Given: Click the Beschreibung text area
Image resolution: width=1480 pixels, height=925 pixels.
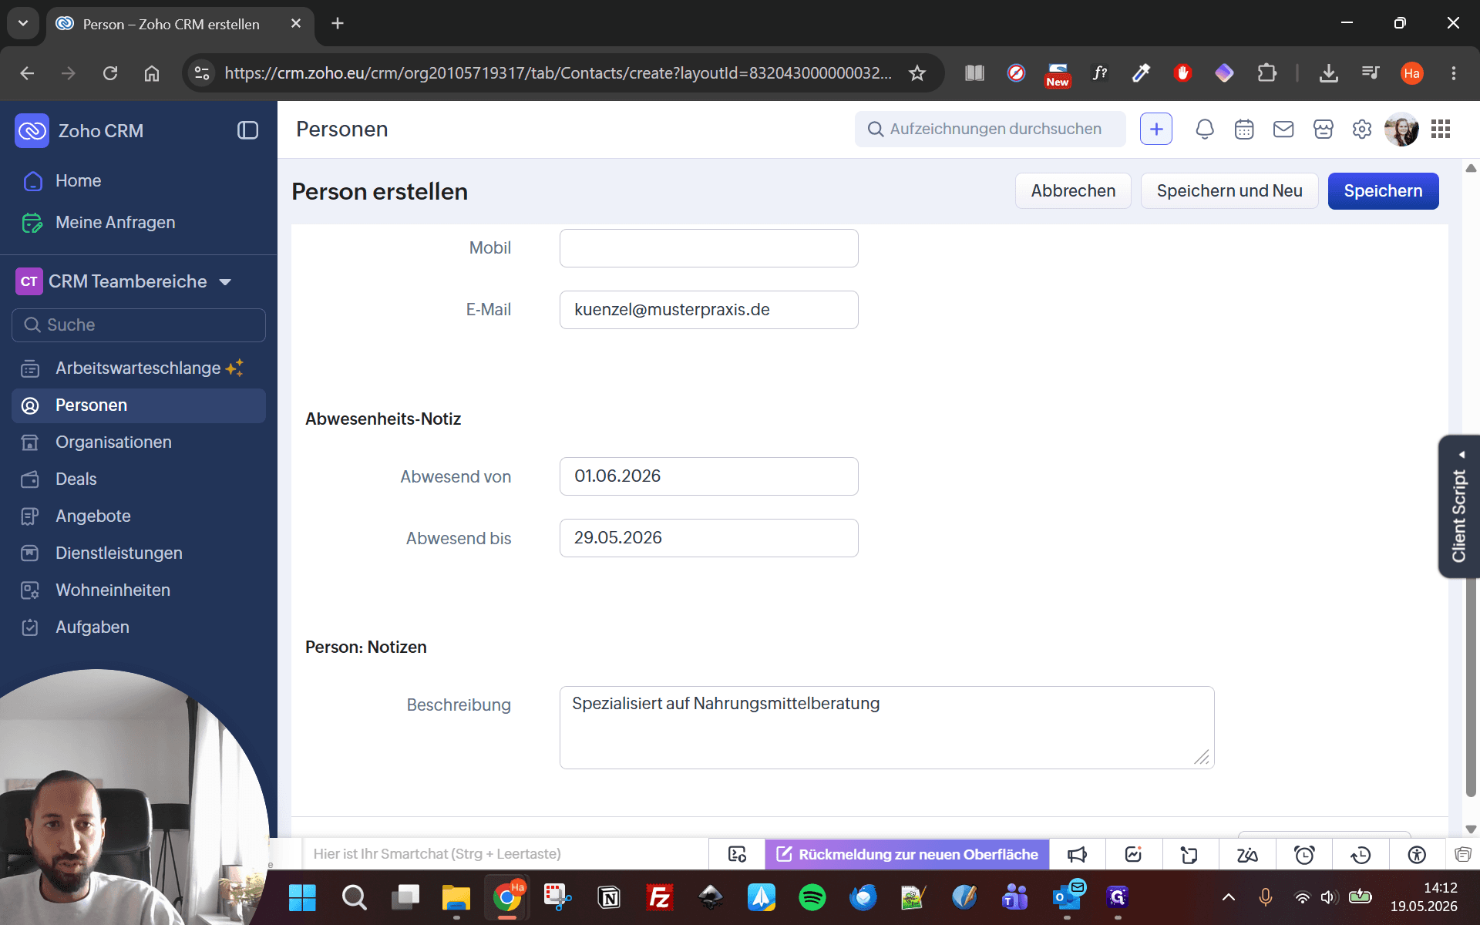Looking at the screenshot, I should 886,728.
